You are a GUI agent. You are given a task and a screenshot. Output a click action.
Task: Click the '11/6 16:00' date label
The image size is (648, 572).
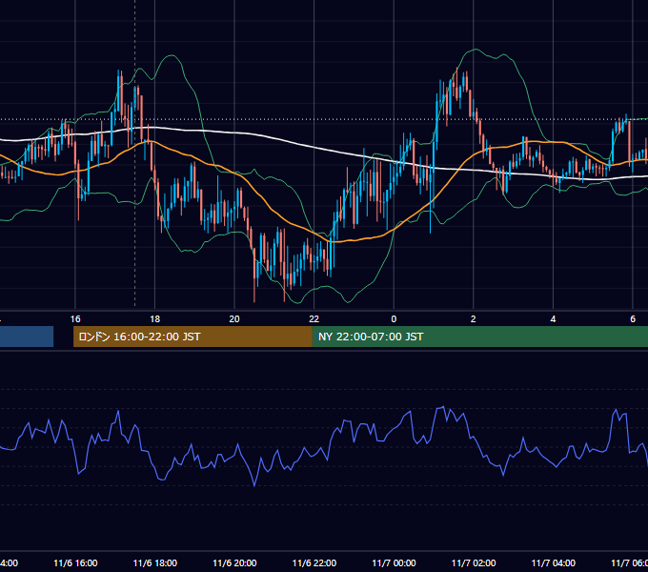point(75,562)
